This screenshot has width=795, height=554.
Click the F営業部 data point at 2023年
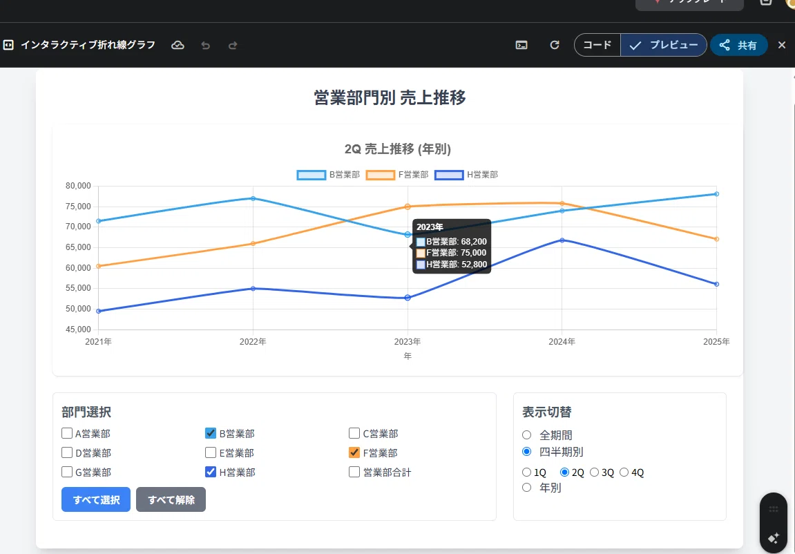(x=408, y=207)
